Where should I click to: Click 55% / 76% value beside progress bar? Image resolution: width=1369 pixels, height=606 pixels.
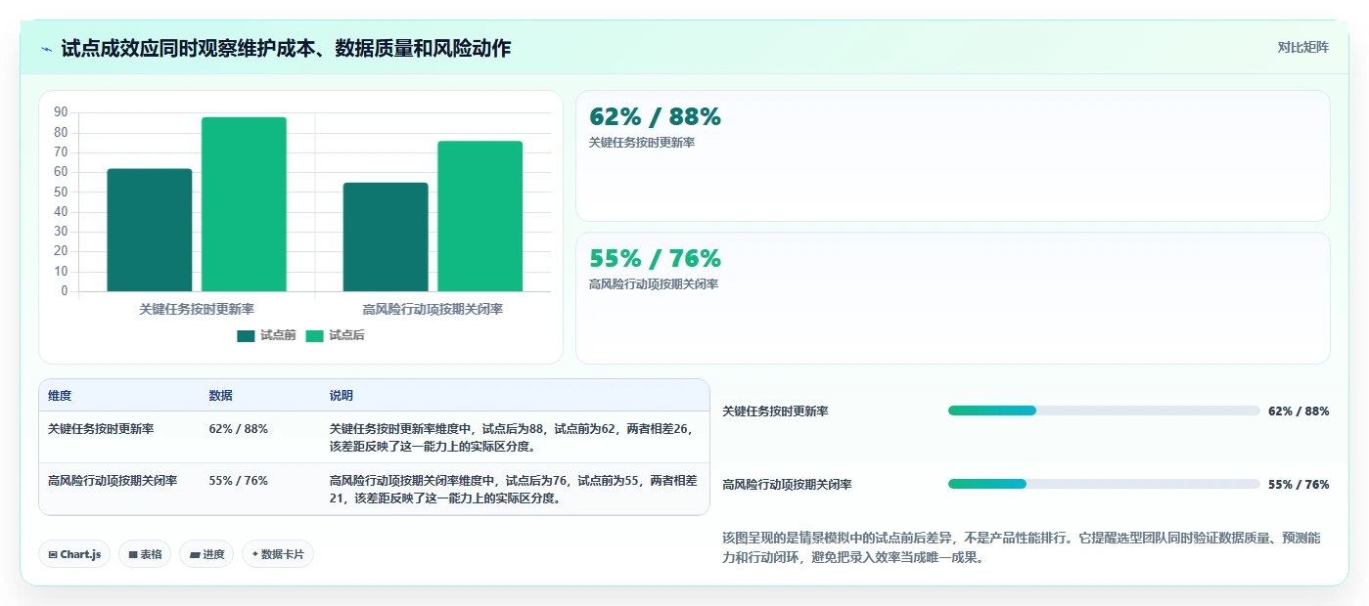[1299, 485]
